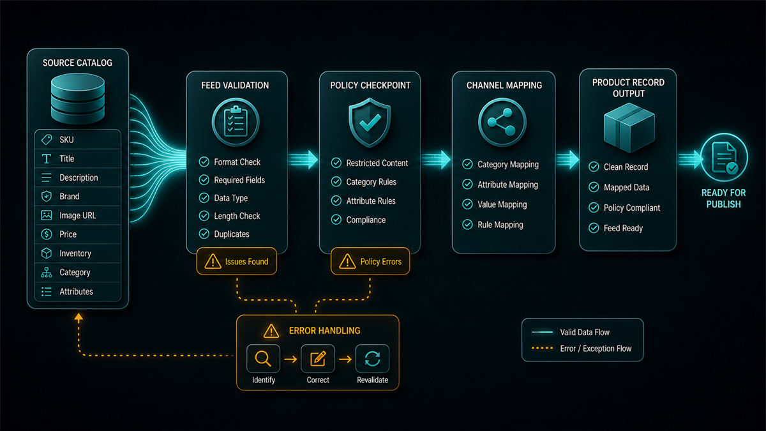Click the Category hierarchy icon
The width and height of the screenshot is (766, 431).
click(47, 273)
